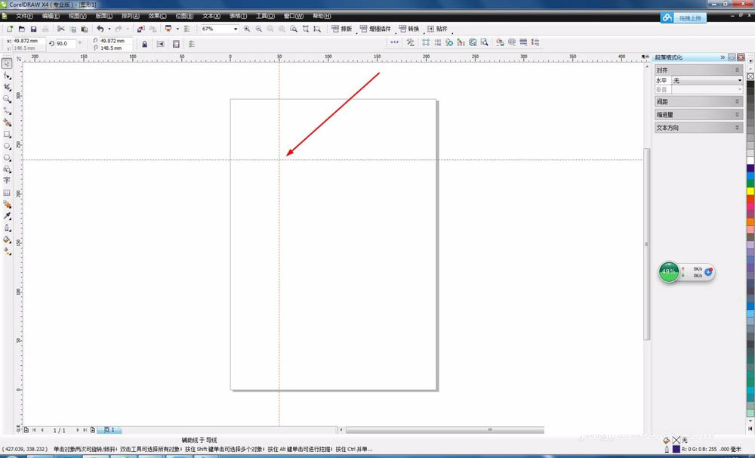This screenshot has width=755, height=458.
Task: Select the 页1 page tab
Action: (x=109, y=429)
